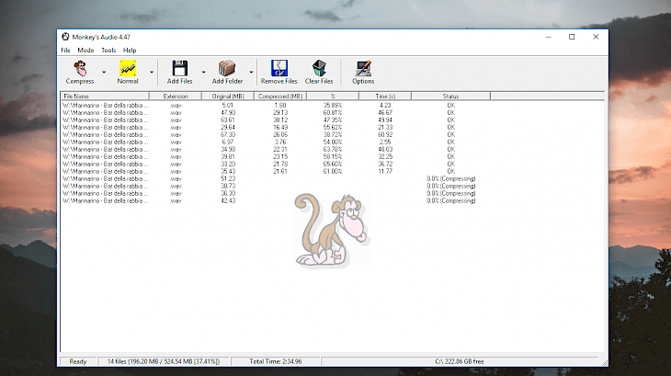671x376 pixels.
Task: Expand the Add Folder dropdown arrow
Action: (251, 73)
